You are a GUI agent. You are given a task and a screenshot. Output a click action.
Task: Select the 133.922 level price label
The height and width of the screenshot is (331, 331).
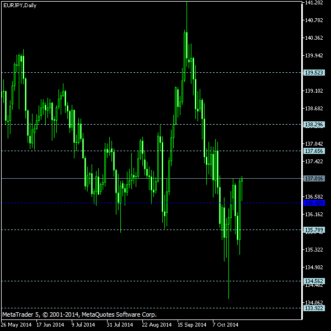click(x=314, y=308)
